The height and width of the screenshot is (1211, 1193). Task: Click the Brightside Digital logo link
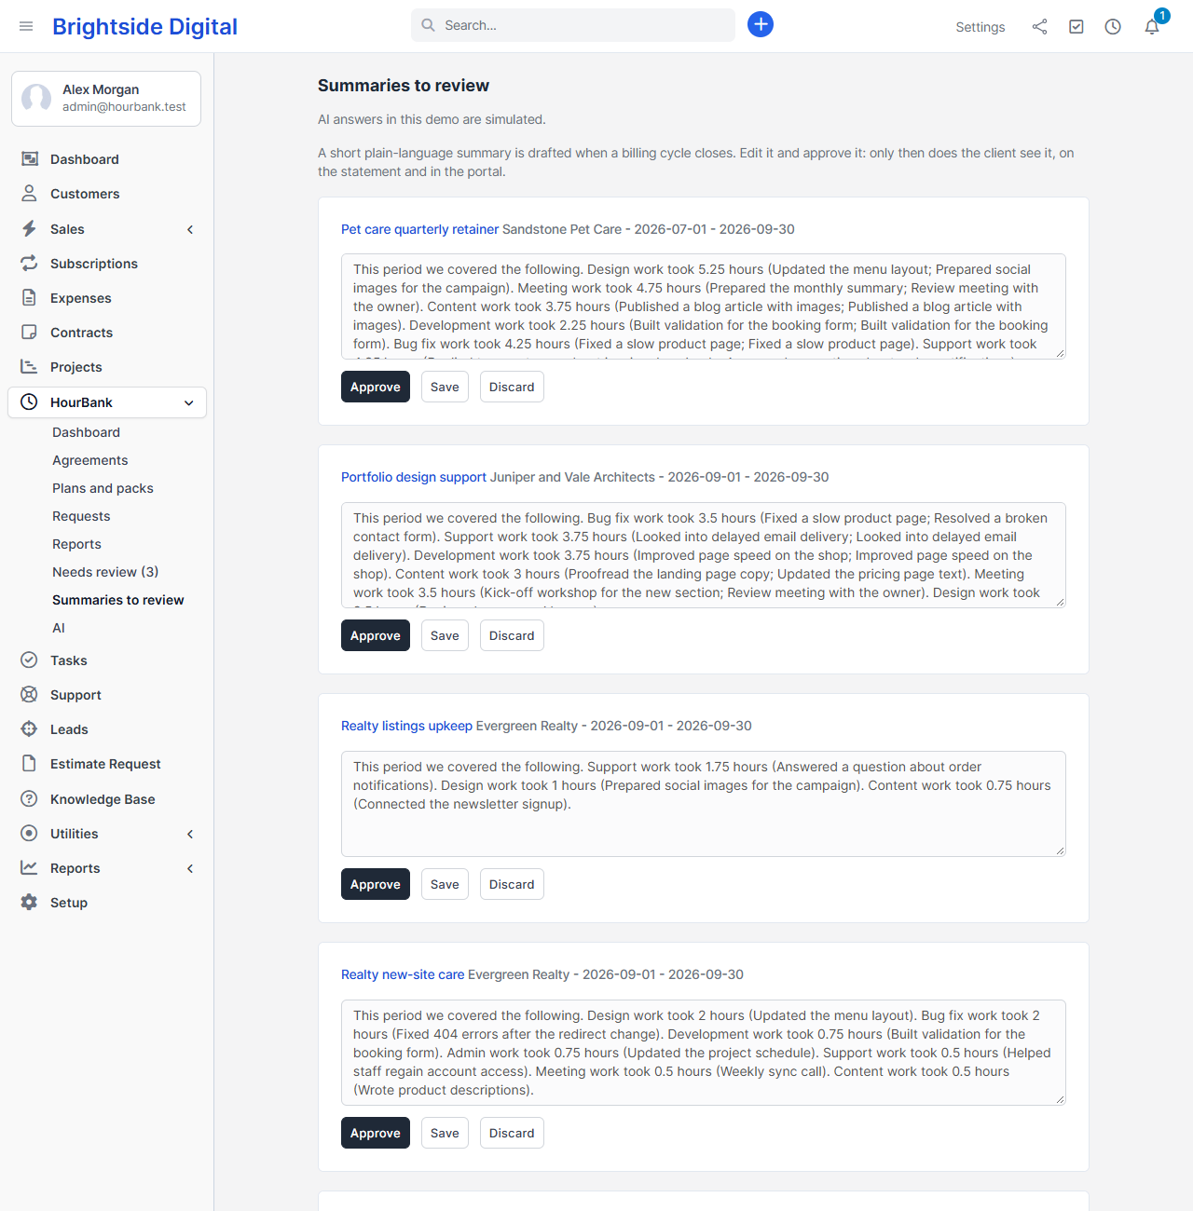click(x=144, y=26)
